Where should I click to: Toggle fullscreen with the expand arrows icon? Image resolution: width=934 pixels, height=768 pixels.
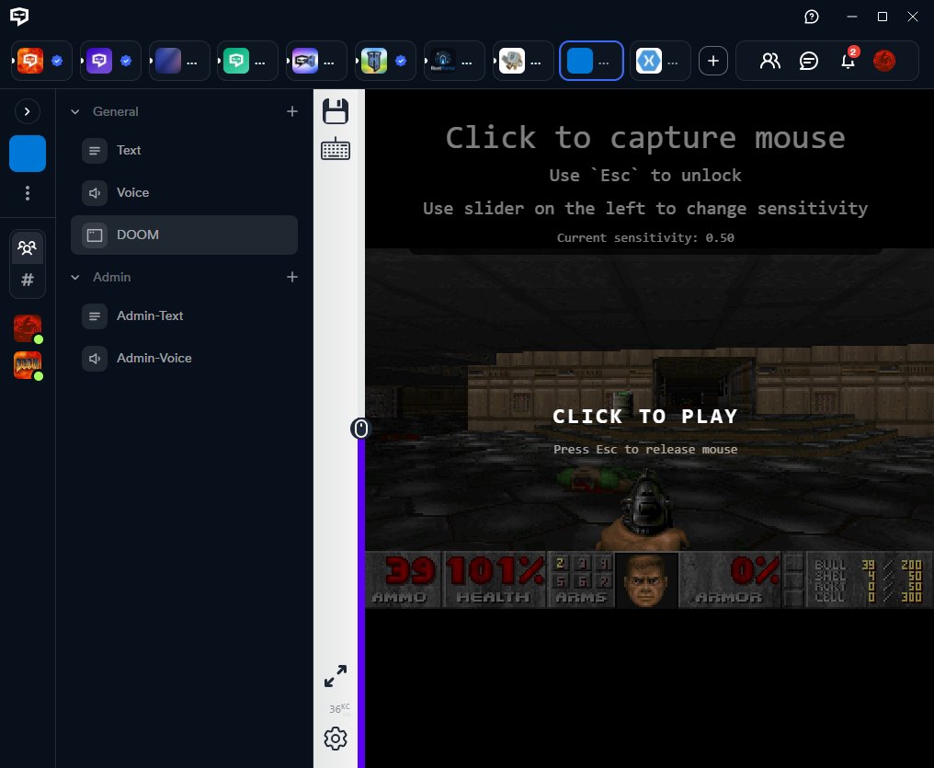tap(336, 676)
